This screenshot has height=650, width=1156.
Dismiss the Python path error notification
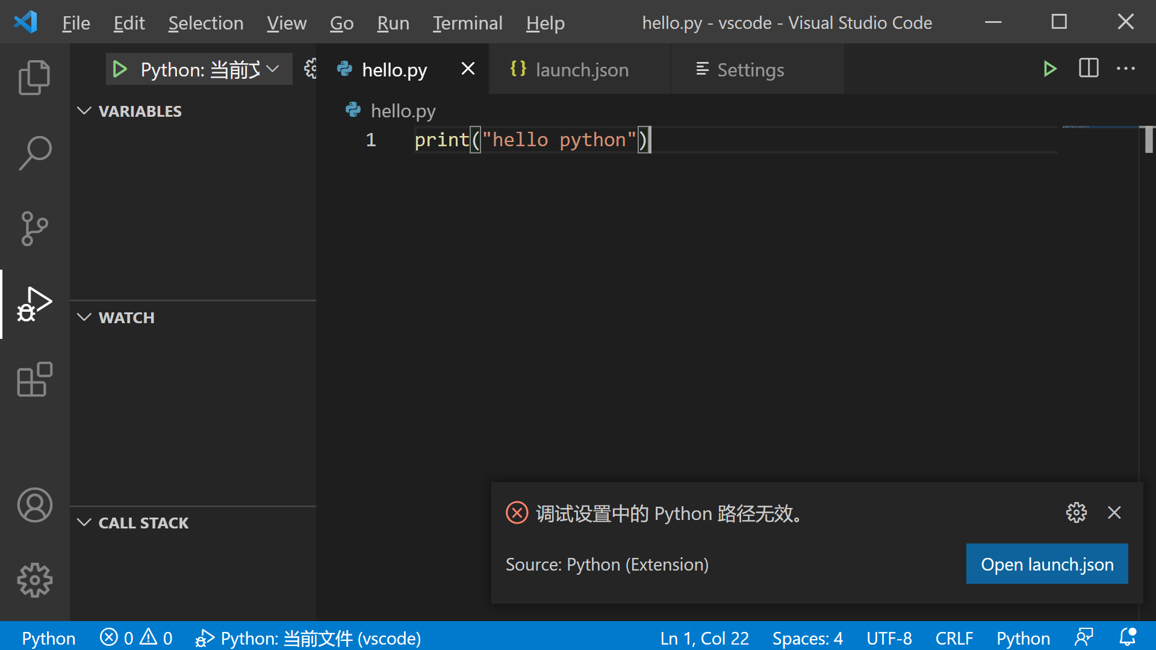coord(1114,513)
